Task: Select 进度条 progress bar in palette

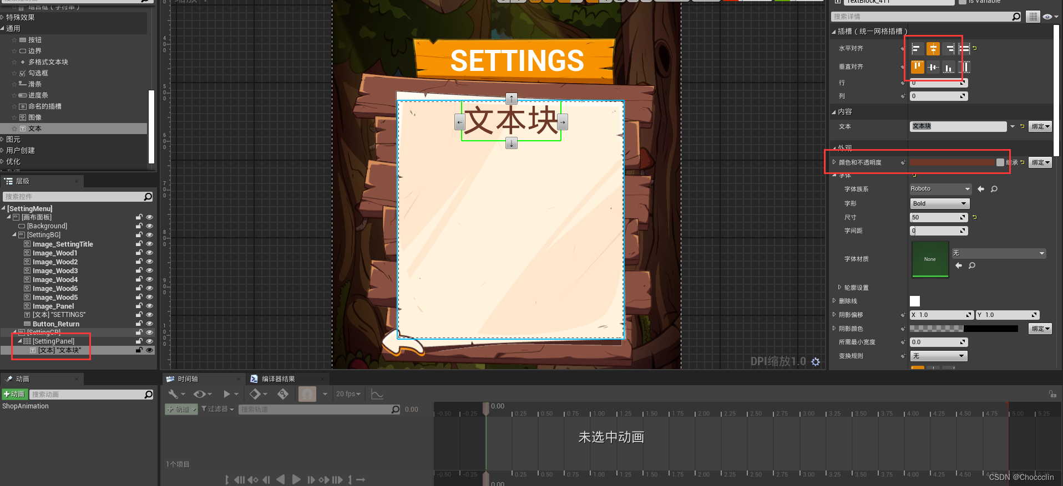Action: [38, 95]
